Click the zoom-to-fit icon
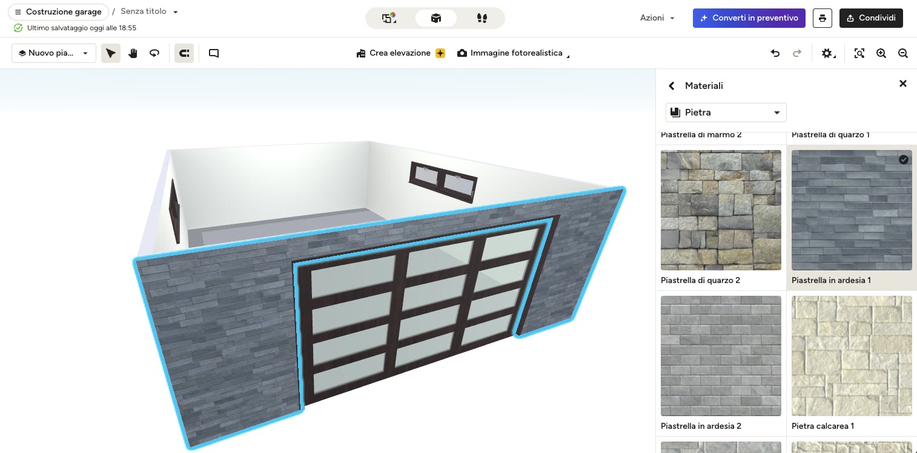The image size is (917, 453). (x=859, y=53)
